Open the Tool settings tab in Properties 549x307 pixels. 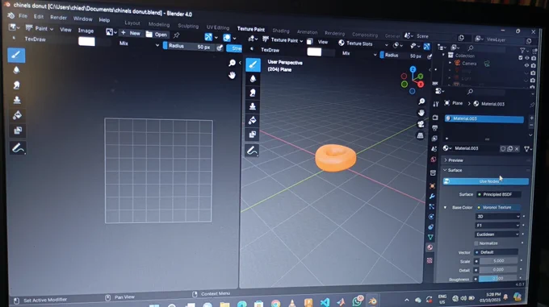(x=436, y=104)
